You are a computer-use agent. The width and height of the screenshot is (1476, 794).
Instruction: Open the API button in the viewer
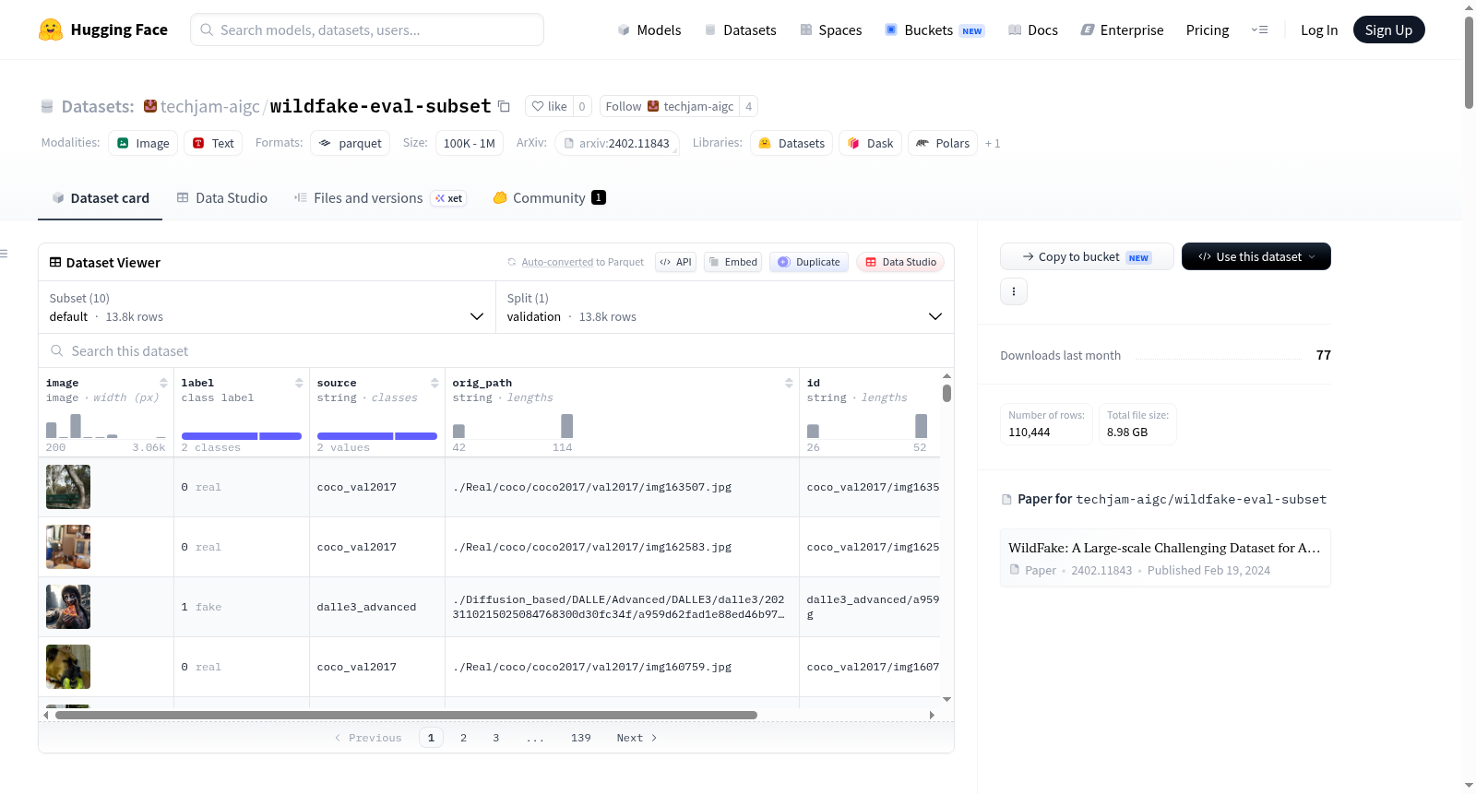click(675, 262)
